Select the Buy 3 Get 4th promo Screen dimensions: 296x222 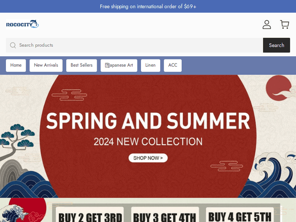[x=165, y=215]
